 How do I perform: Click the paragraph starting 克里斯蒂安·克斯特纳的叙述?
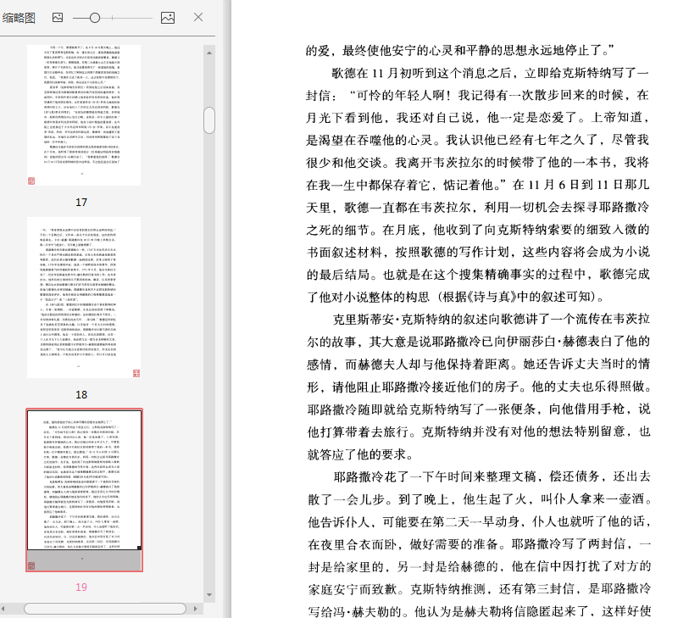(x=479, y=387)
